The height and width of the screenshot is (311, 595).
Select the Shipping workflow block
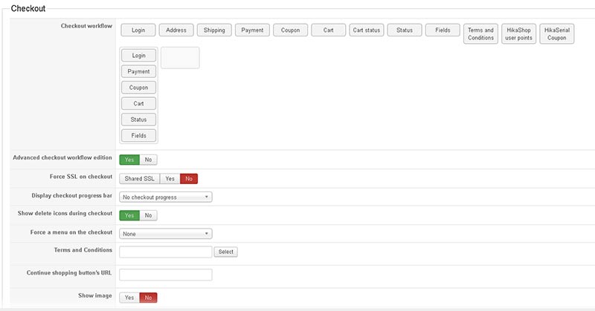pyautogui.click(x=214, y=30)
